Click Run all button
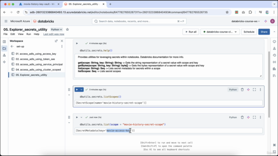Screen dimensions: 278x156 (x=191, y=32)
